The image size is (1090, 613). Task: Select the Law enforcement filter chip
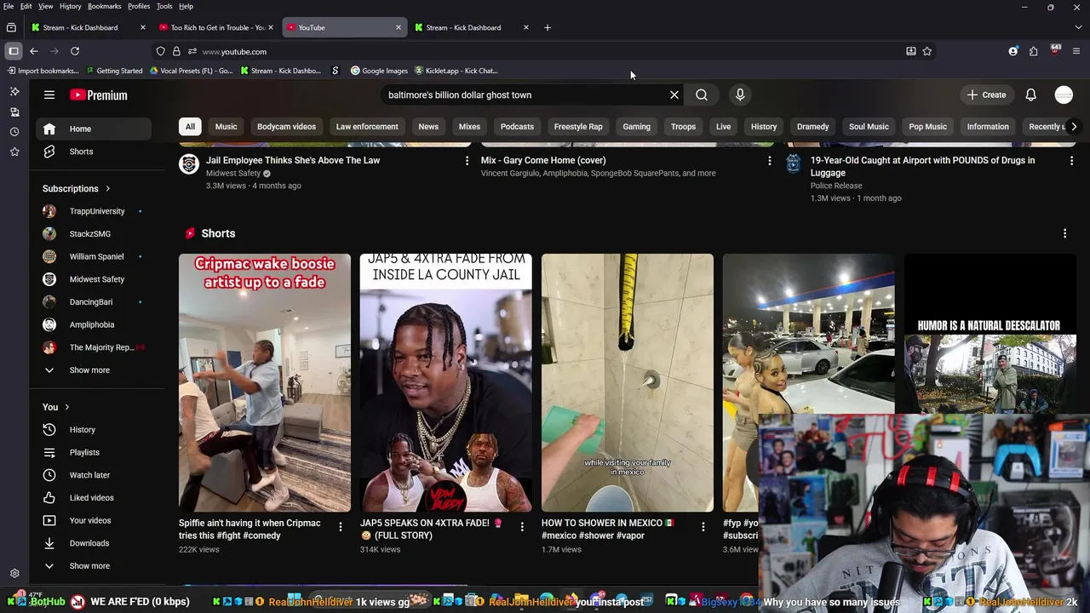[367, 127]
